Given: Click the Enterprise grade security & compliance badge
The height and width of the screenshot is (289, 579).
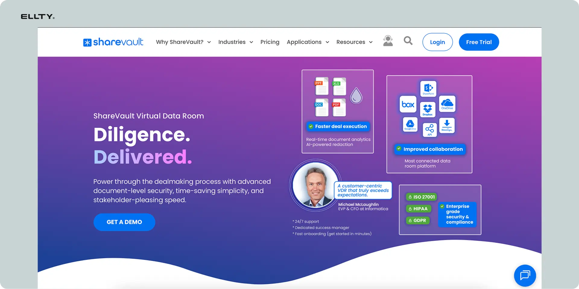Looking at the screenshot, I should tap(457, 214).
